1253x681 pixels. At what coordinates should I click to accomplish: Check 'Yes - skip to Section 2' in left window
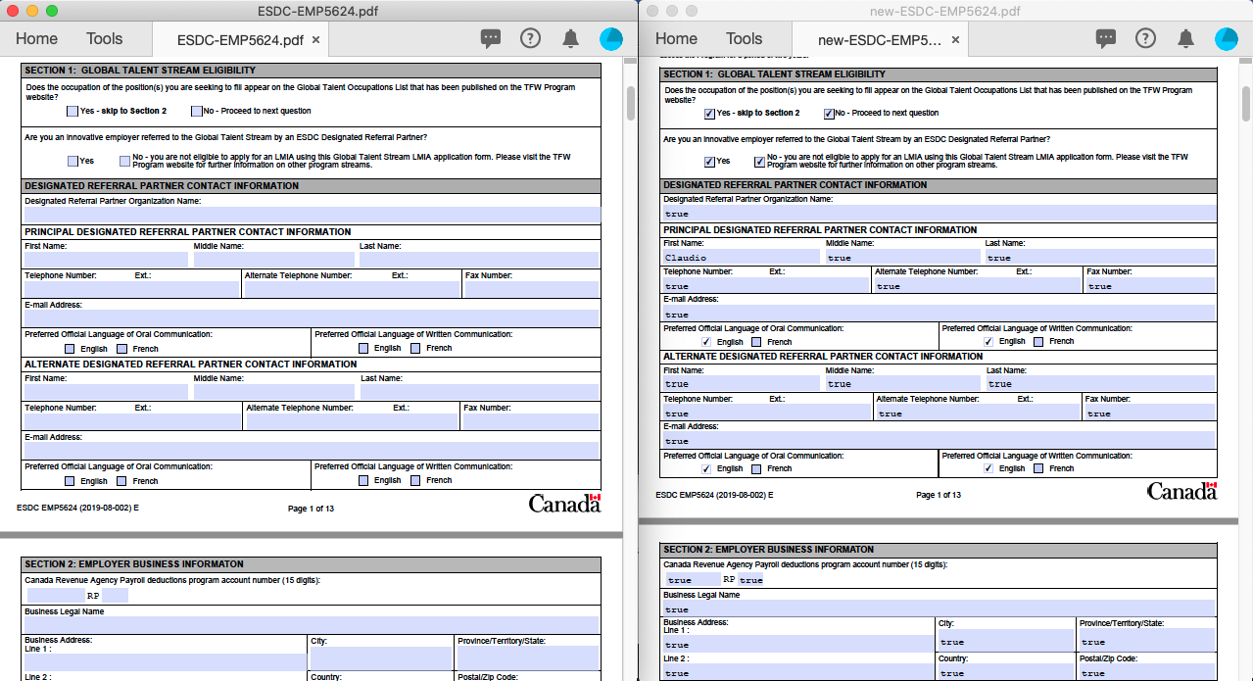tap(72, 111)
